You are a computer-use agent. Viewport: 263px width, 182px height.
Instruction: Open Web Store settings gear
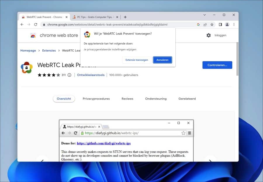coord(208,35)
